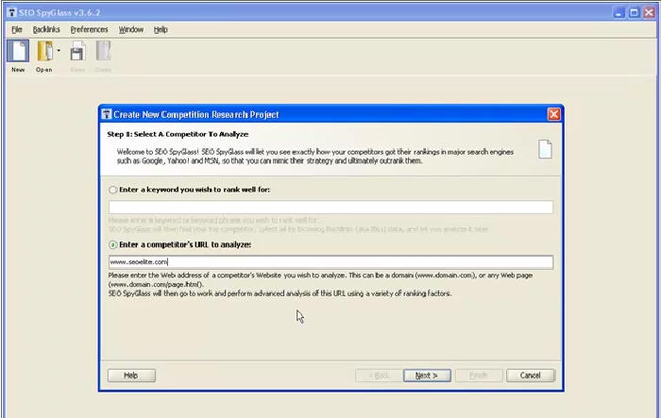The width and height of the screenshot is (661, 418).
Task: Click the New project toolbar icon
Action: coord(18,51)
